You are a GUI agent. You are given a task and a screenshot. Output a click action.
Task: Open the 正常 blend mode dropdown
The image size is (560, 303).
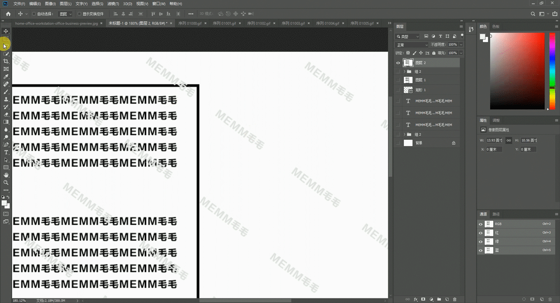pyautogui.click(x=412, y=45)
